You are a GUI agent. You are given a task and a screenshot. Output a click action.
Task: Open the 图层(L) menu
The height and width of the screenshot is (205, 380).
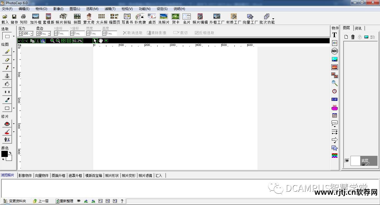click(75, 9)
